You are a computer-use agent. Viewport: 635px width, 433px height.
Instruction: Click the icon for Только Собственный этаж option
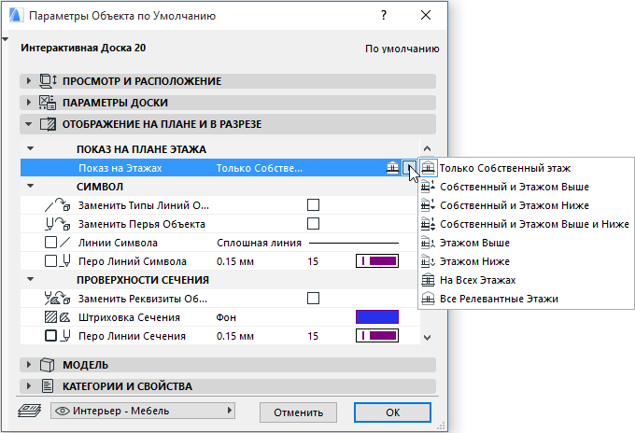pyautogui.click(x=428, y=168)
